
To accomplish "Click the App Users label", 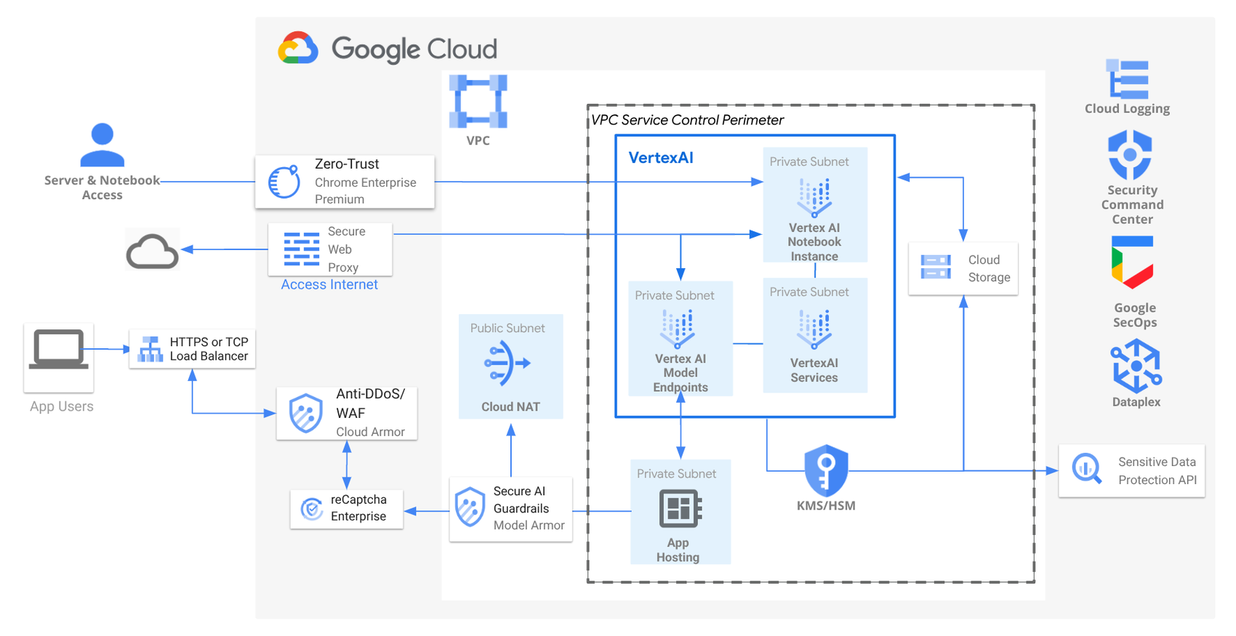I will coord(62,406).
